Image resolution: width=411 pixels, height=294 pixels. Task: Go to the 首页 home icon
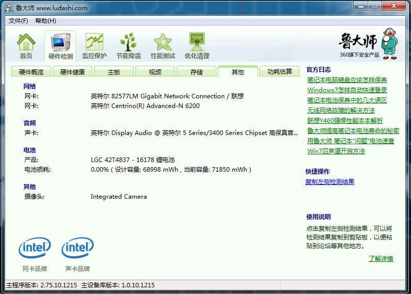(26, 46)
